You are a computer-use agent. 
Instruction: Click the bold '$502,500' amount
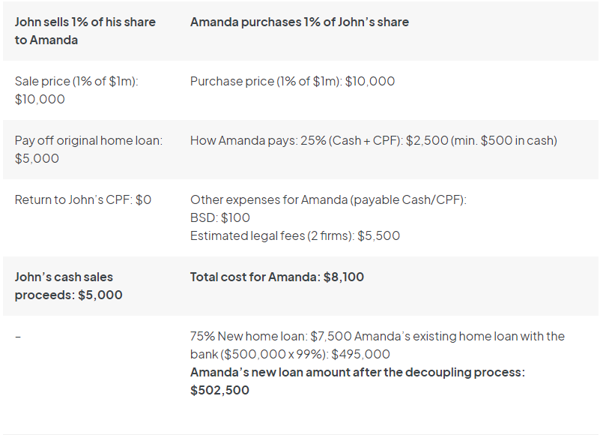[x=219, y=390]
